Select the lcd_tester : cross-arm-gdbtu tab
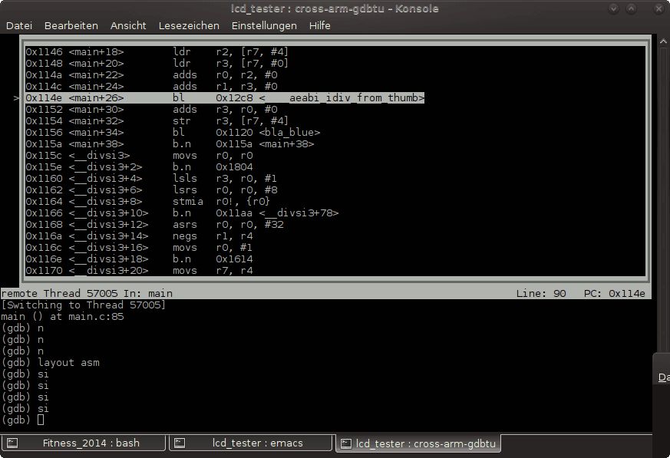Image resolution: width=670 pixels, height=458 pixels. click(x=418, y=443)
